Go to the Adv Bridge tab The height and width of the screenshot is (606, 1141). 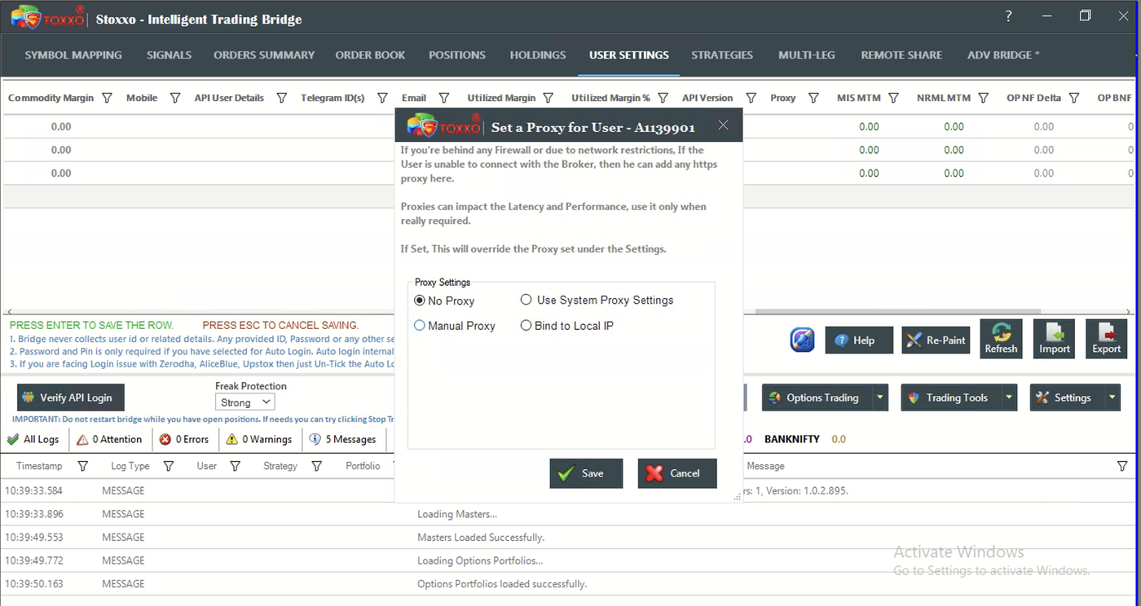pos(1003,55)
